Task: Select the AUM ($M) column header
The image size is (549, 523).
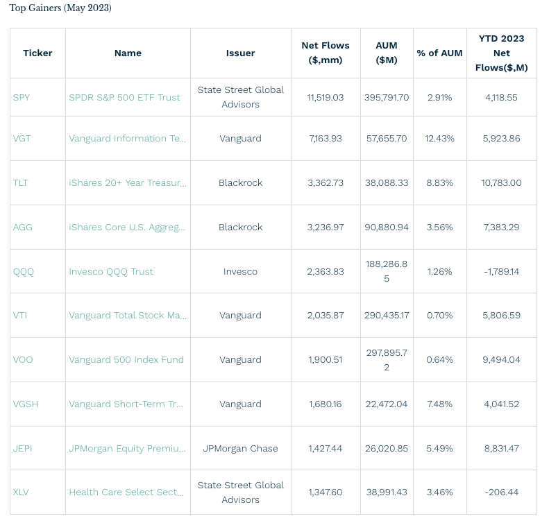Action: coord(387,53)
